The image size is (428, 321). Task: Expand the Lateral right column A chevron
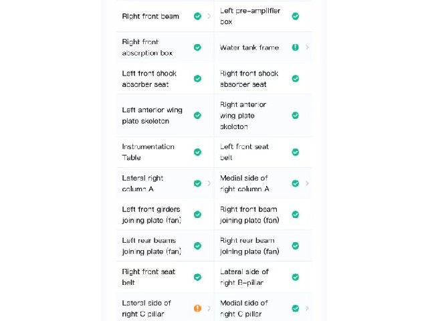209,183
